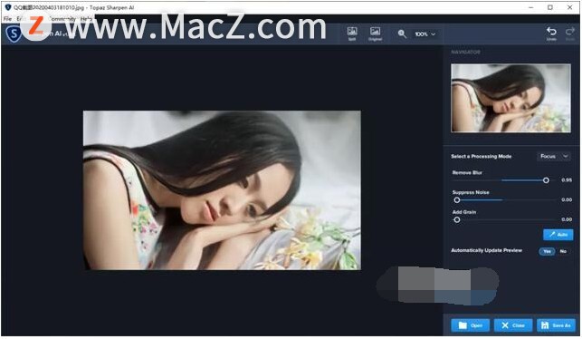Image resolution: width=582 pixels, height=339 pixels.
Task: Close the Topaz Sharpen AI window
Action: [569, 7]
